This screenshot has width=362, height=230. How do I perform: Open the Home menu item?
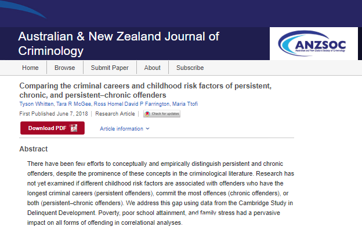click(30, 68)
